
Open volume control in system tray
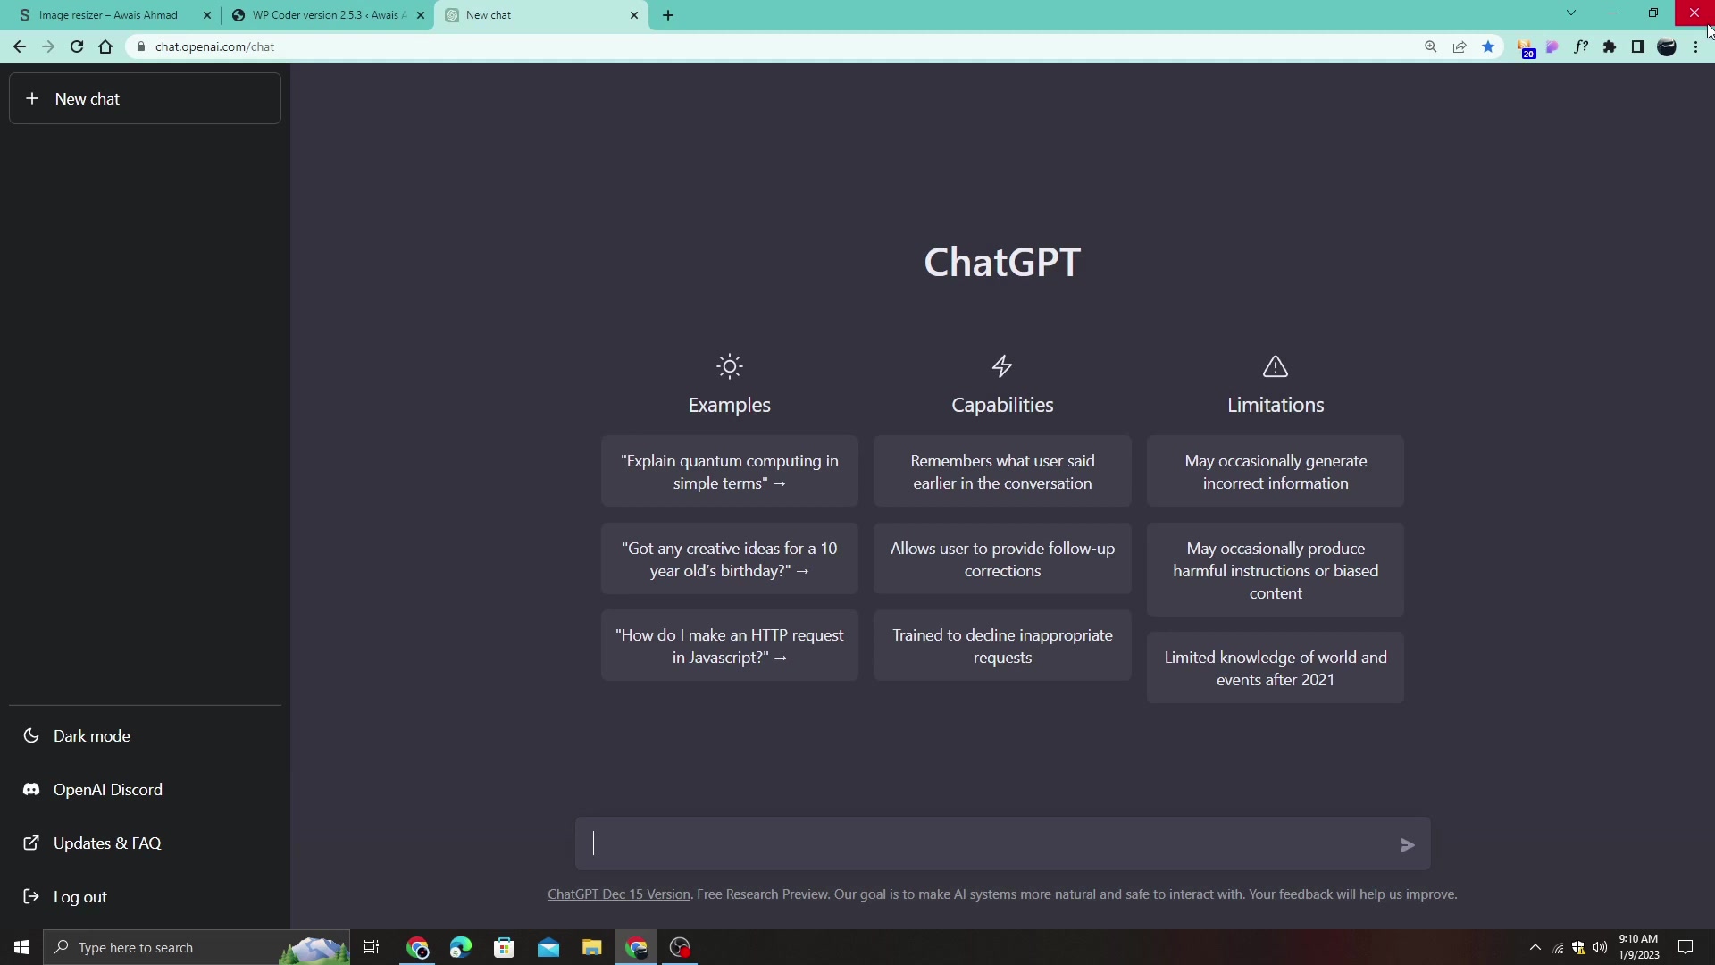click(x=1600, y=947)
